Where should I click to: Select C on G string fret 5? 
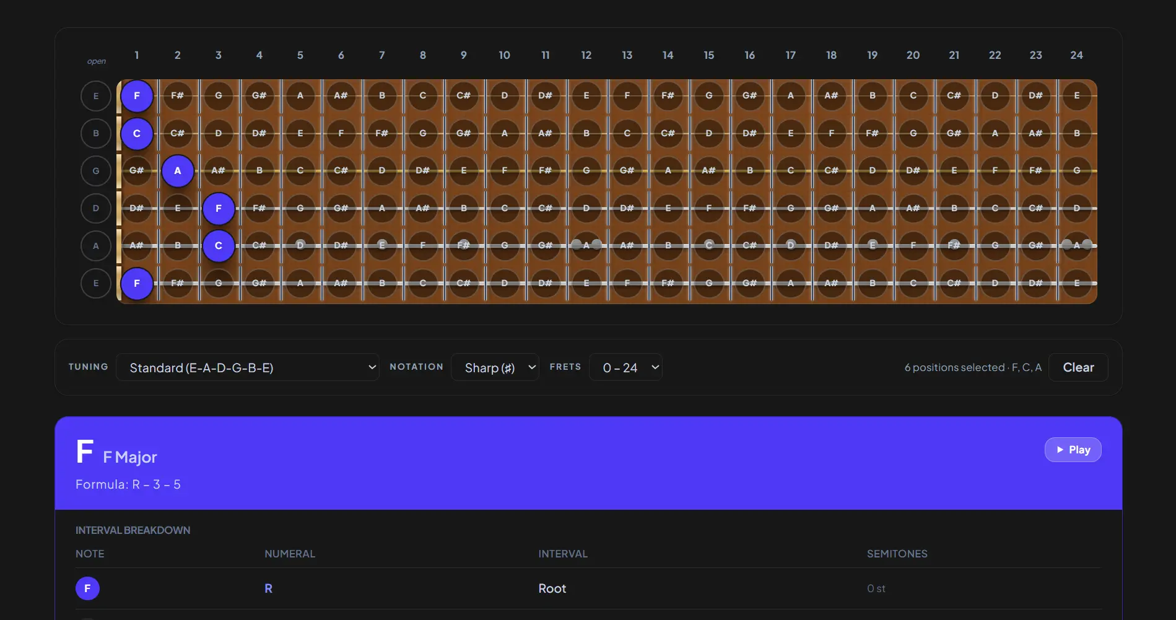tap(300, 171)
